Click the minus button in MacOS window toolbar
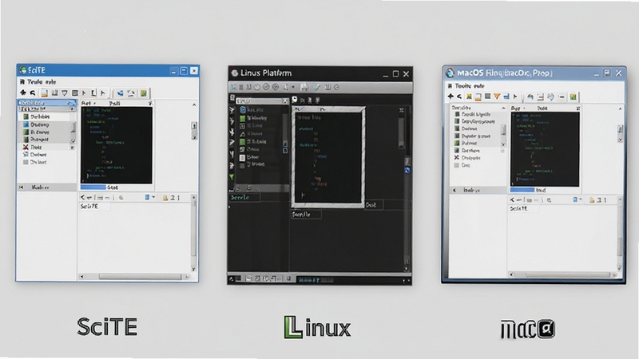The image size is (639, 359). coord(562,97)
